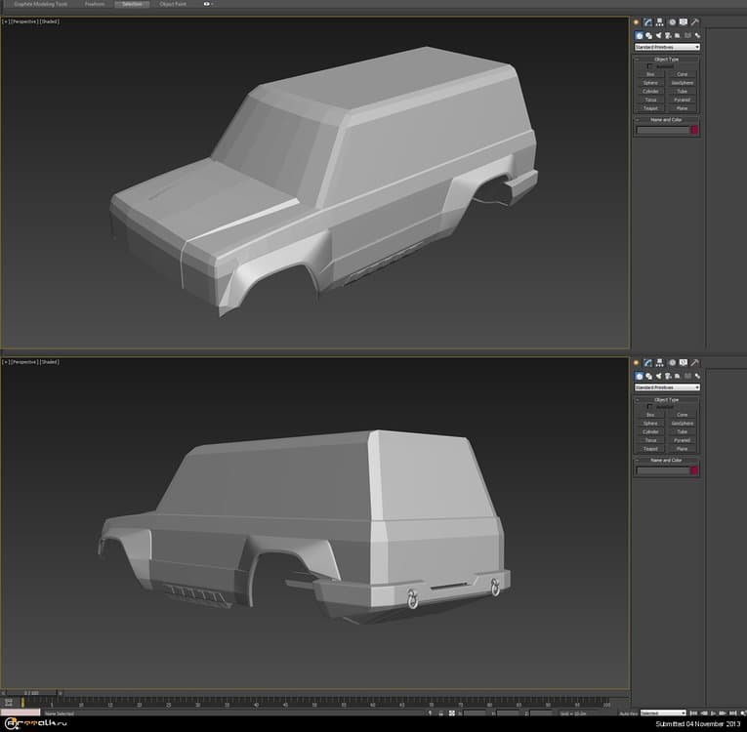Click the object name field in lower panel

coord(662,470)
